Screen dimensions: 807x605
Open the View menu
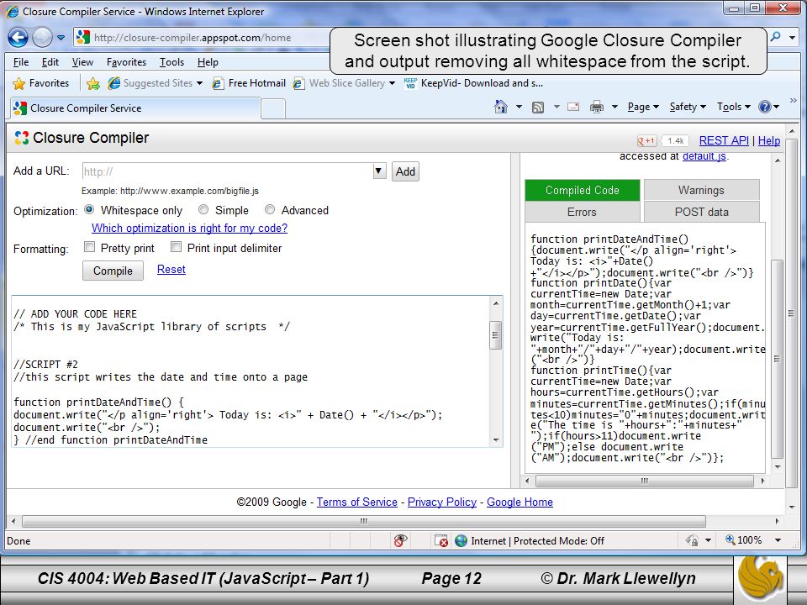coord(82,62)
